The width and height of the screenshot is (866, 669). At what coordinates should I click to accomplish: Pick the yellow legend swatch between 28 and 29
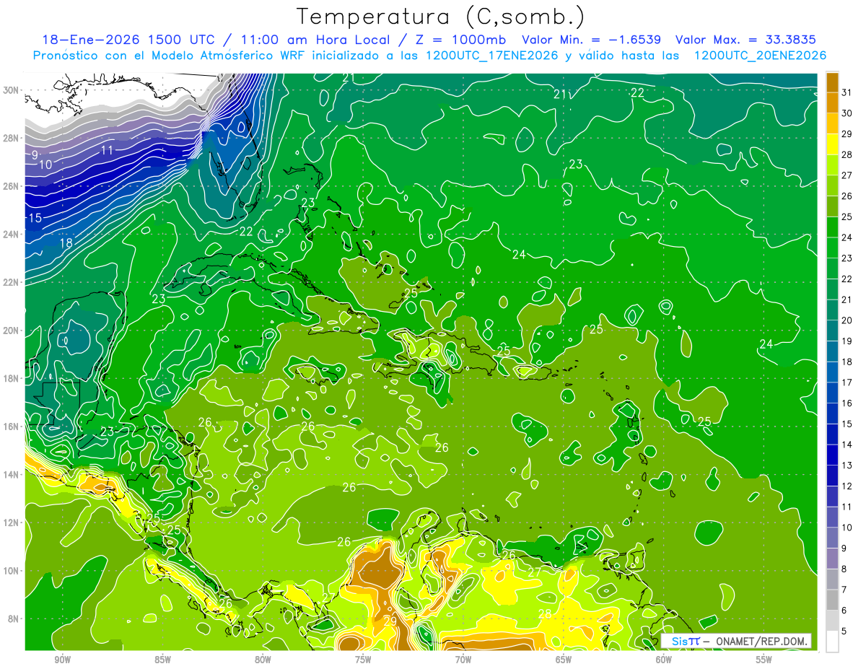point(832,144)
